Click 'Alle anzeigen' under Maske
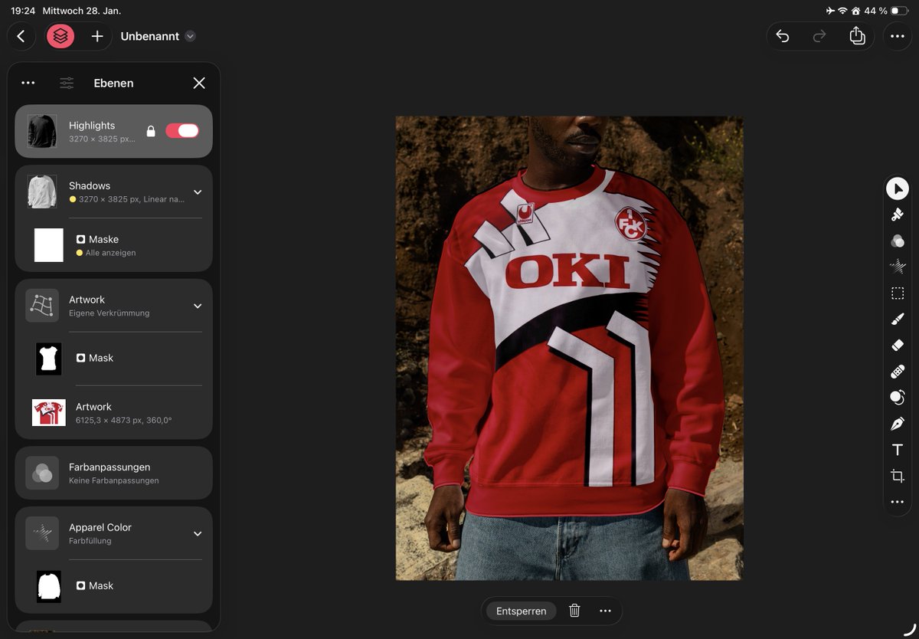The height and width of the screenshot is (639, 919). coord(110,253)
